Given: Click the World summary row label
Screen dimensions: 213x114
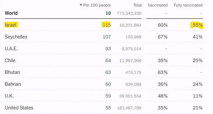Looking at the screenshot, I should click(x=11, y=13).
